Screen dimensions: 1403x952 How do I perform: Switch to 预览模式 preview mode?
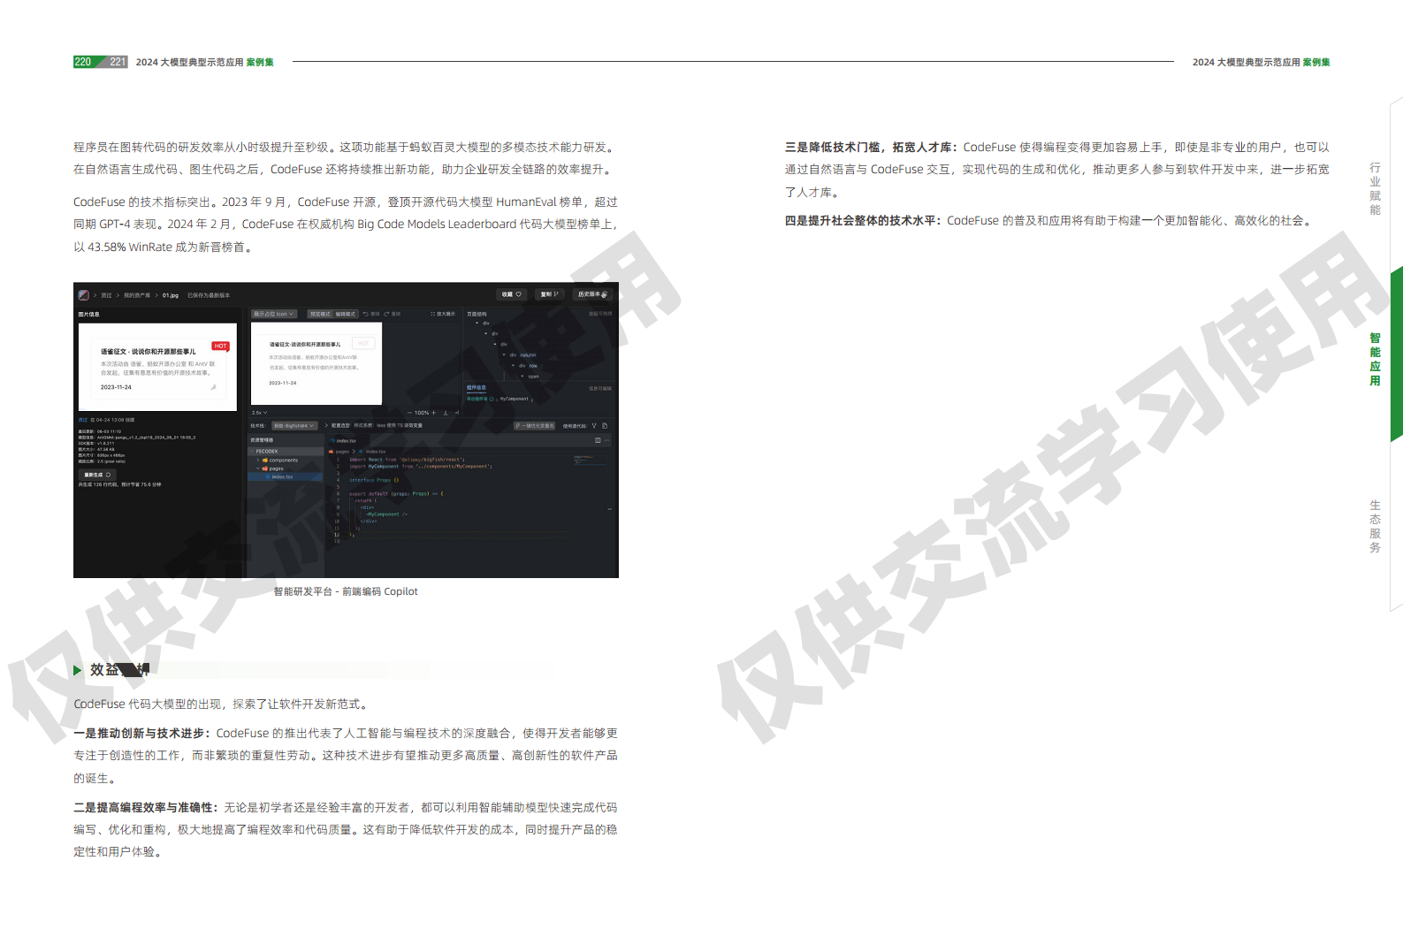pyautogui.click(x=319, y=314)
